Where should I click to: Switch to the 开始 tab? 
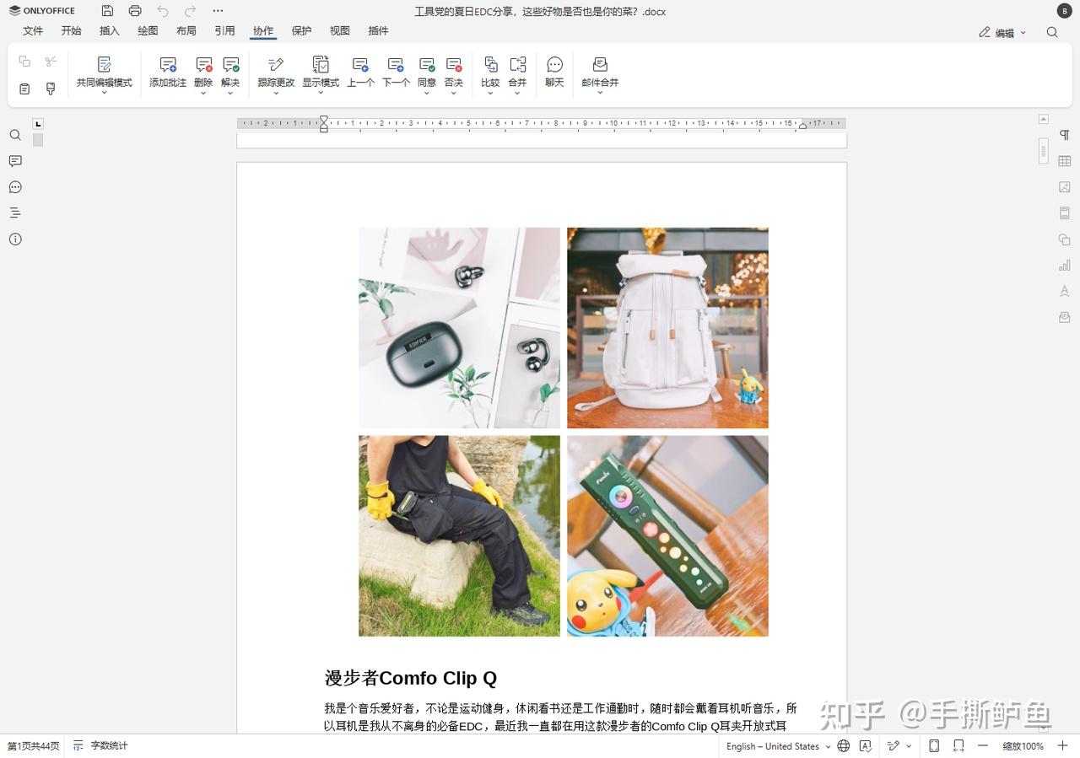click(x=71, y=31)
